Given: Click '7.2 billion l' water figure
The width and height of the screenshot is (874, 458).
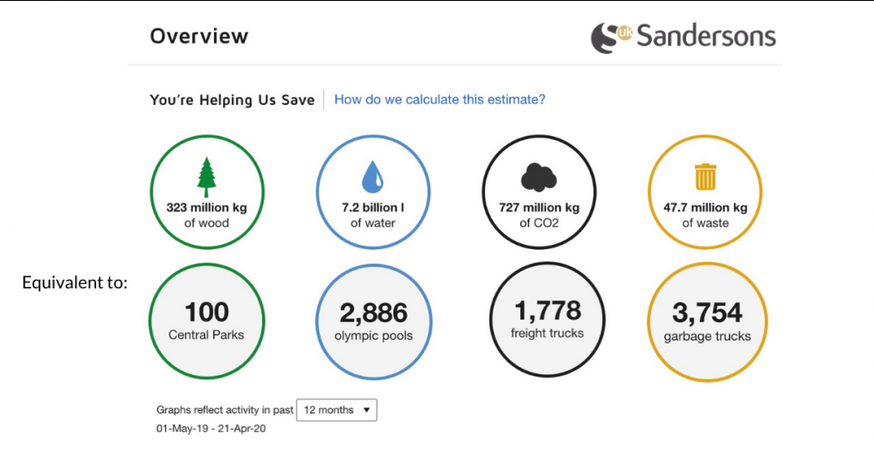Looking at the screenshot, I should point(373,208).
